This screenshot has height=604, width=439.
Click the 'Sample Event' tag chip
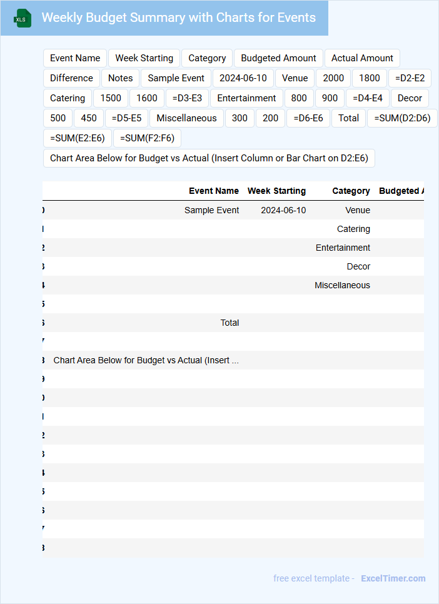click(176, 78)
